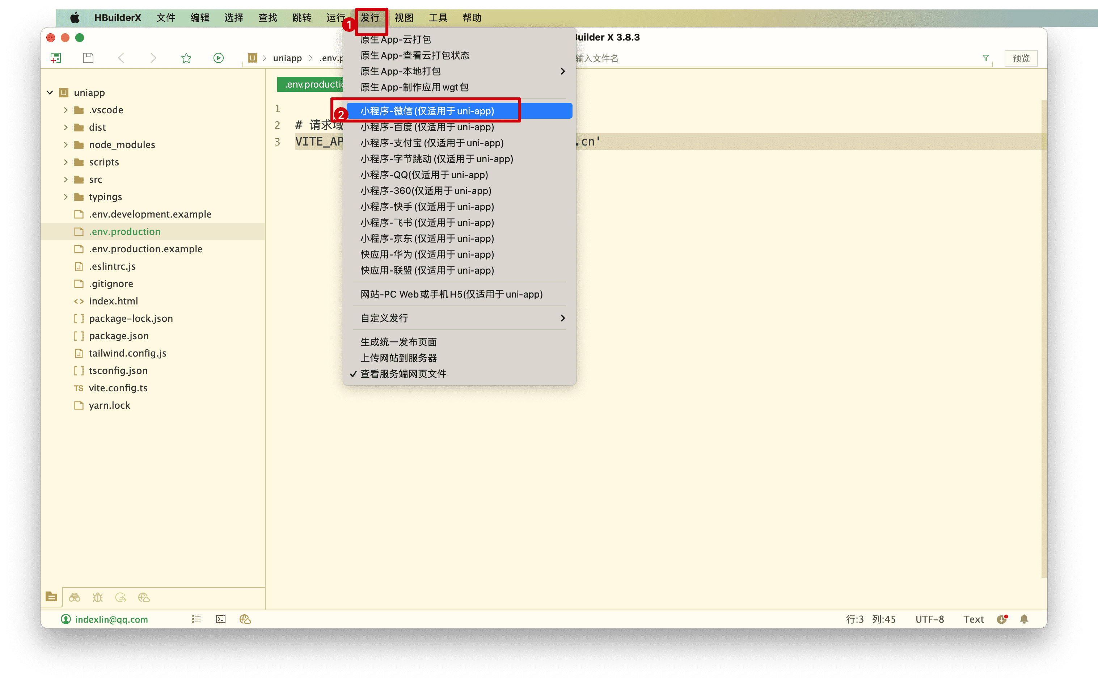Click the save file toolbar icon
1098x682 pixels.
[x=88, y=58]
